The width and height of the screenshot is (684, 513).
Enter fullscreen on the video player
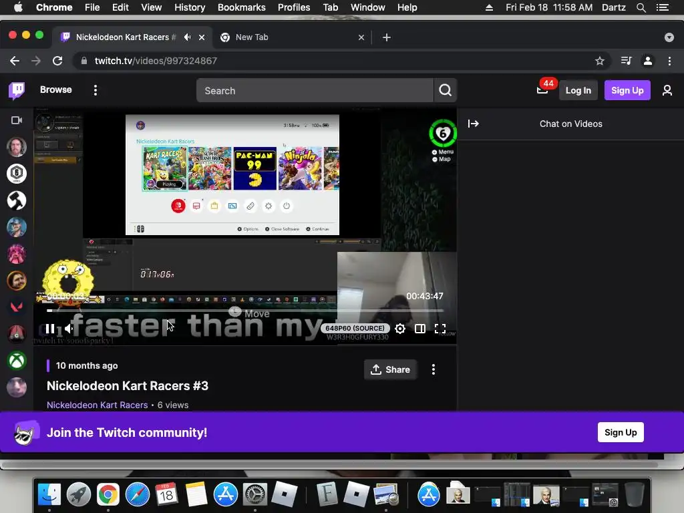(440, 329)
